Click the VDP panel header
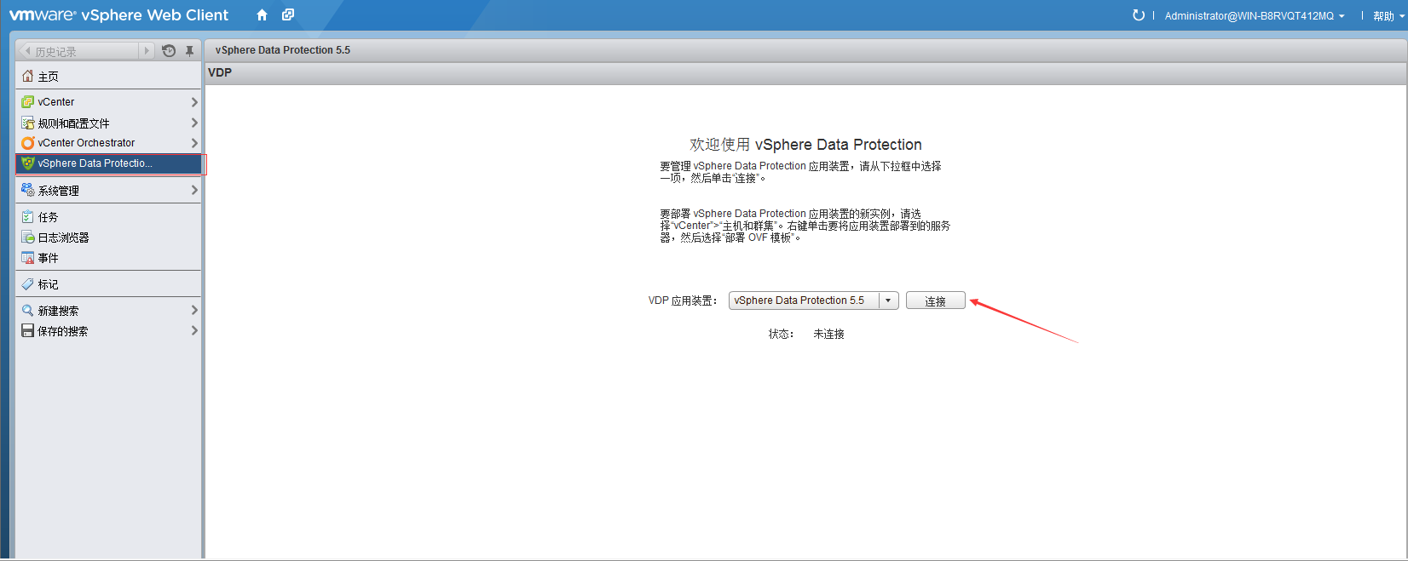The height and width of the screenshot is (561, 1408). click(x=805, y=73)
